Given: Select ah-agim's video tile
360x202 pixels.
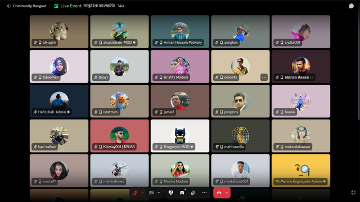Looking at the screenshot, I should click(59, 31).
